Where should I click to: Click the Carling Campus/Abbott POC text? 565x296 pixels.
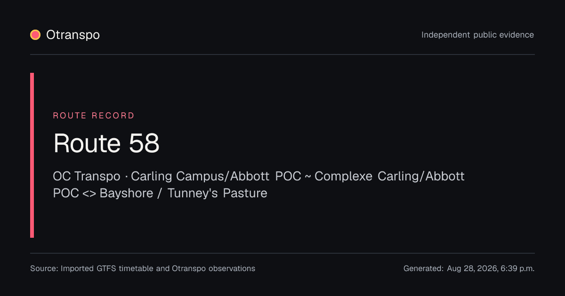click(x=216, y=176)
